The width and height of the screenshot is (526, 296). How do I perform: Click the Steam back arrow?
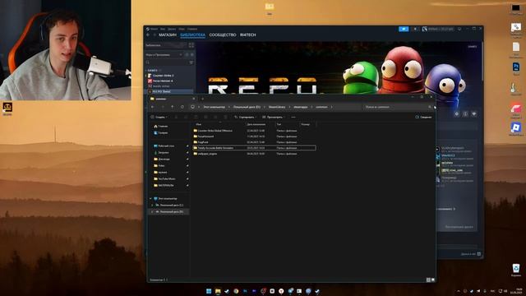click(x=148, y=35)
